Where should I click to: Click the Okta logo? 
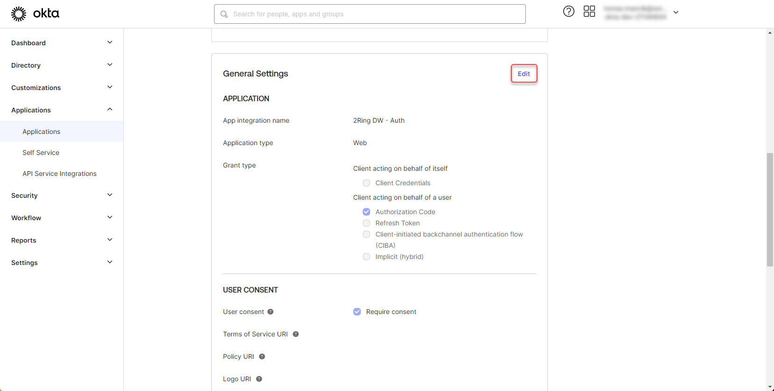[35, 14]
